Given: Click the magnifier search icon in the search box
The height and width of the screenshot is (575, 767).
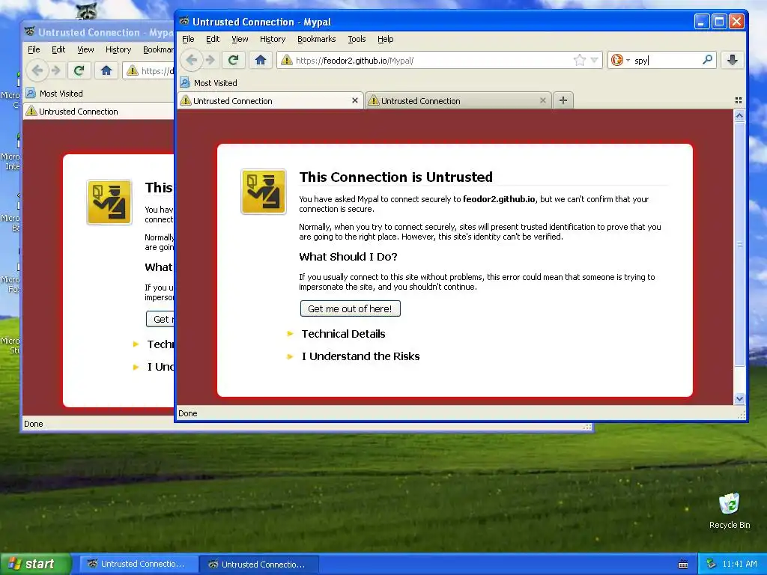Looking at the screenshot, I should 707,60.
